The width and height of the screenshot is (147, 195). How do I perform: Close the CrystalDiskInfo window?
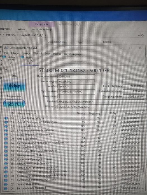click(140, 48)
